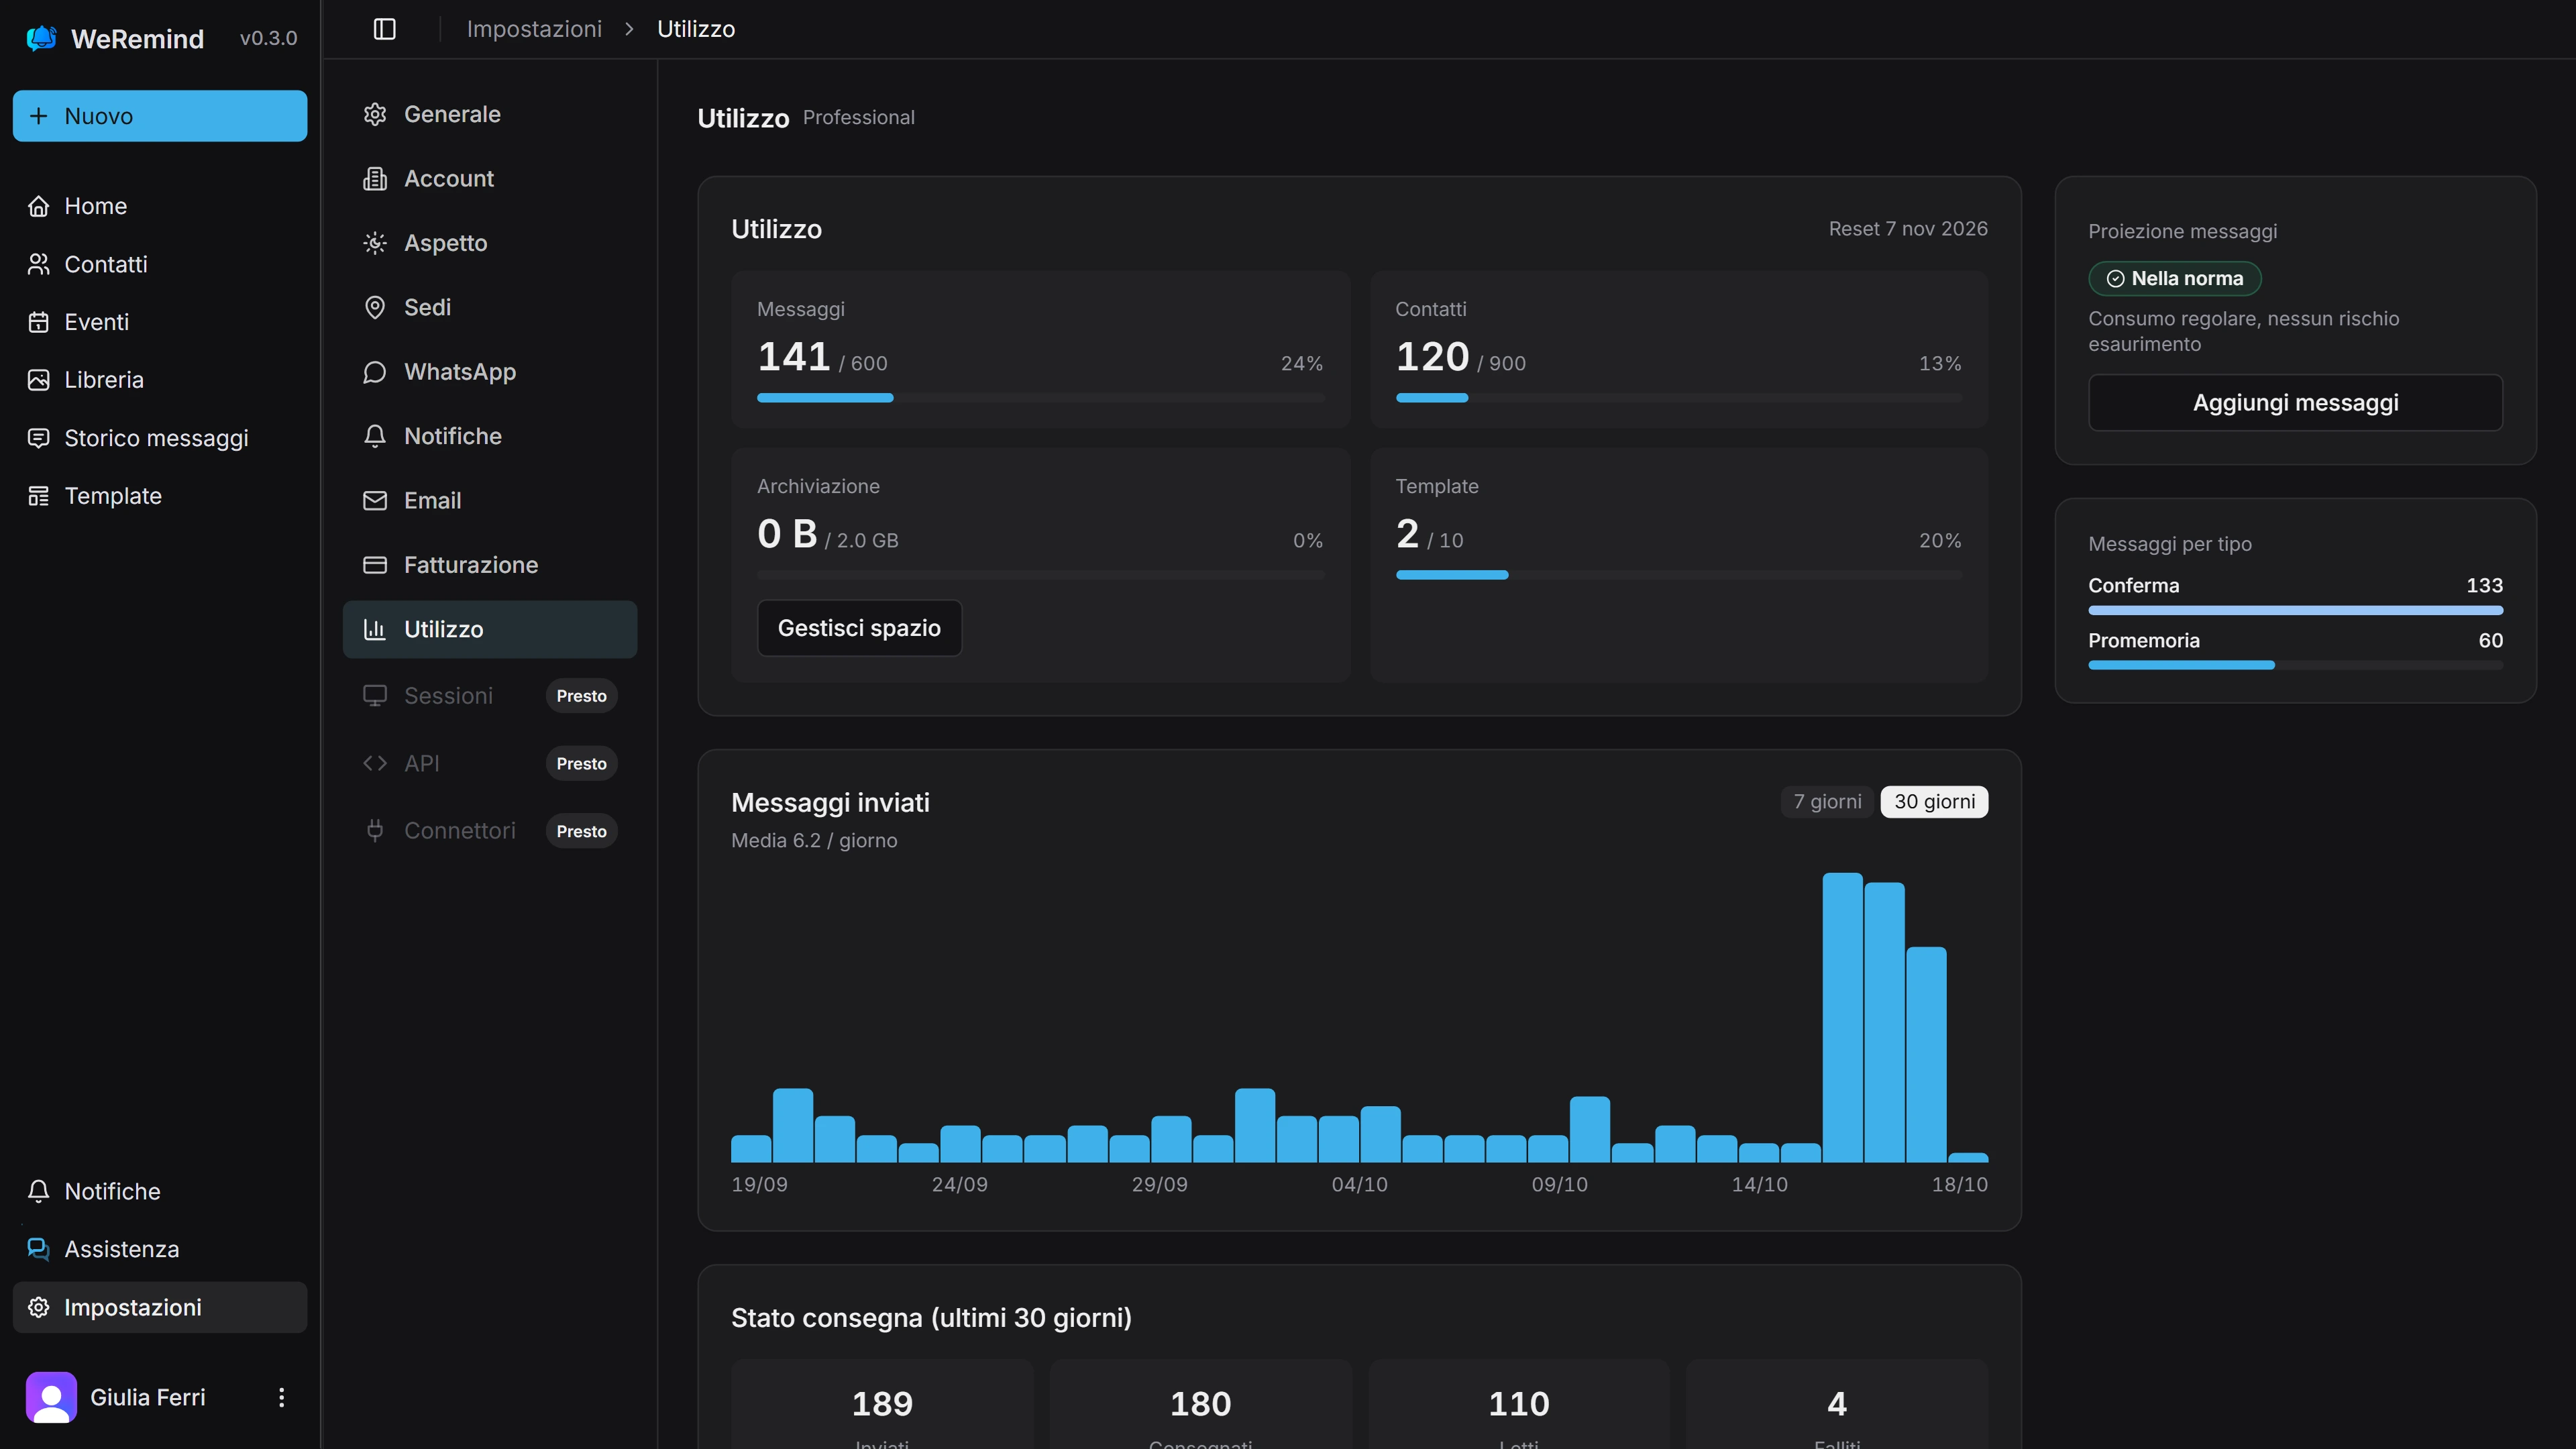Click Gestisci spazio button

pyautogui.click(x=859, y=628)
